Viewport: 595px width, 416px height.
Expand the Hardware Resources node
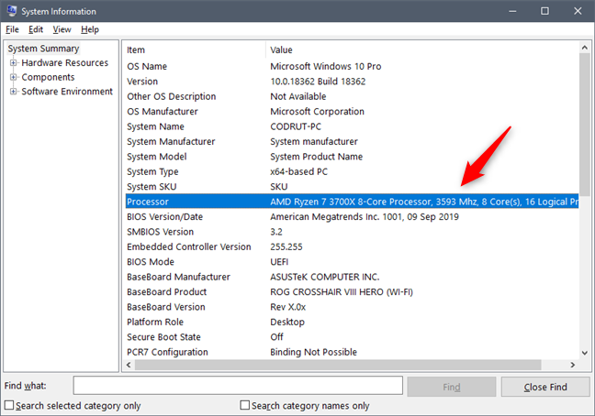pos(13,63)
